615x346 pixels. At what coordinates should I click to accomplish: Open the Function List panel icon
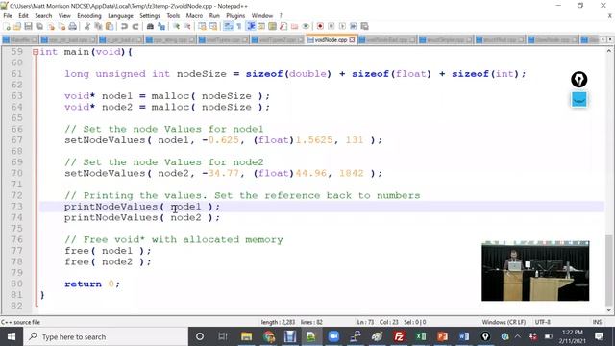coord(283,26)
